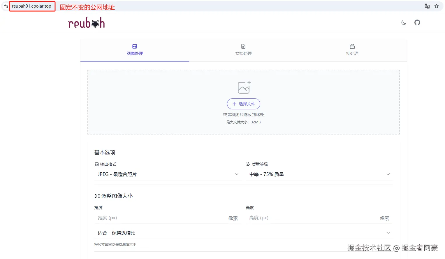Click the 高度 label above the height field

tap(250, 208)
